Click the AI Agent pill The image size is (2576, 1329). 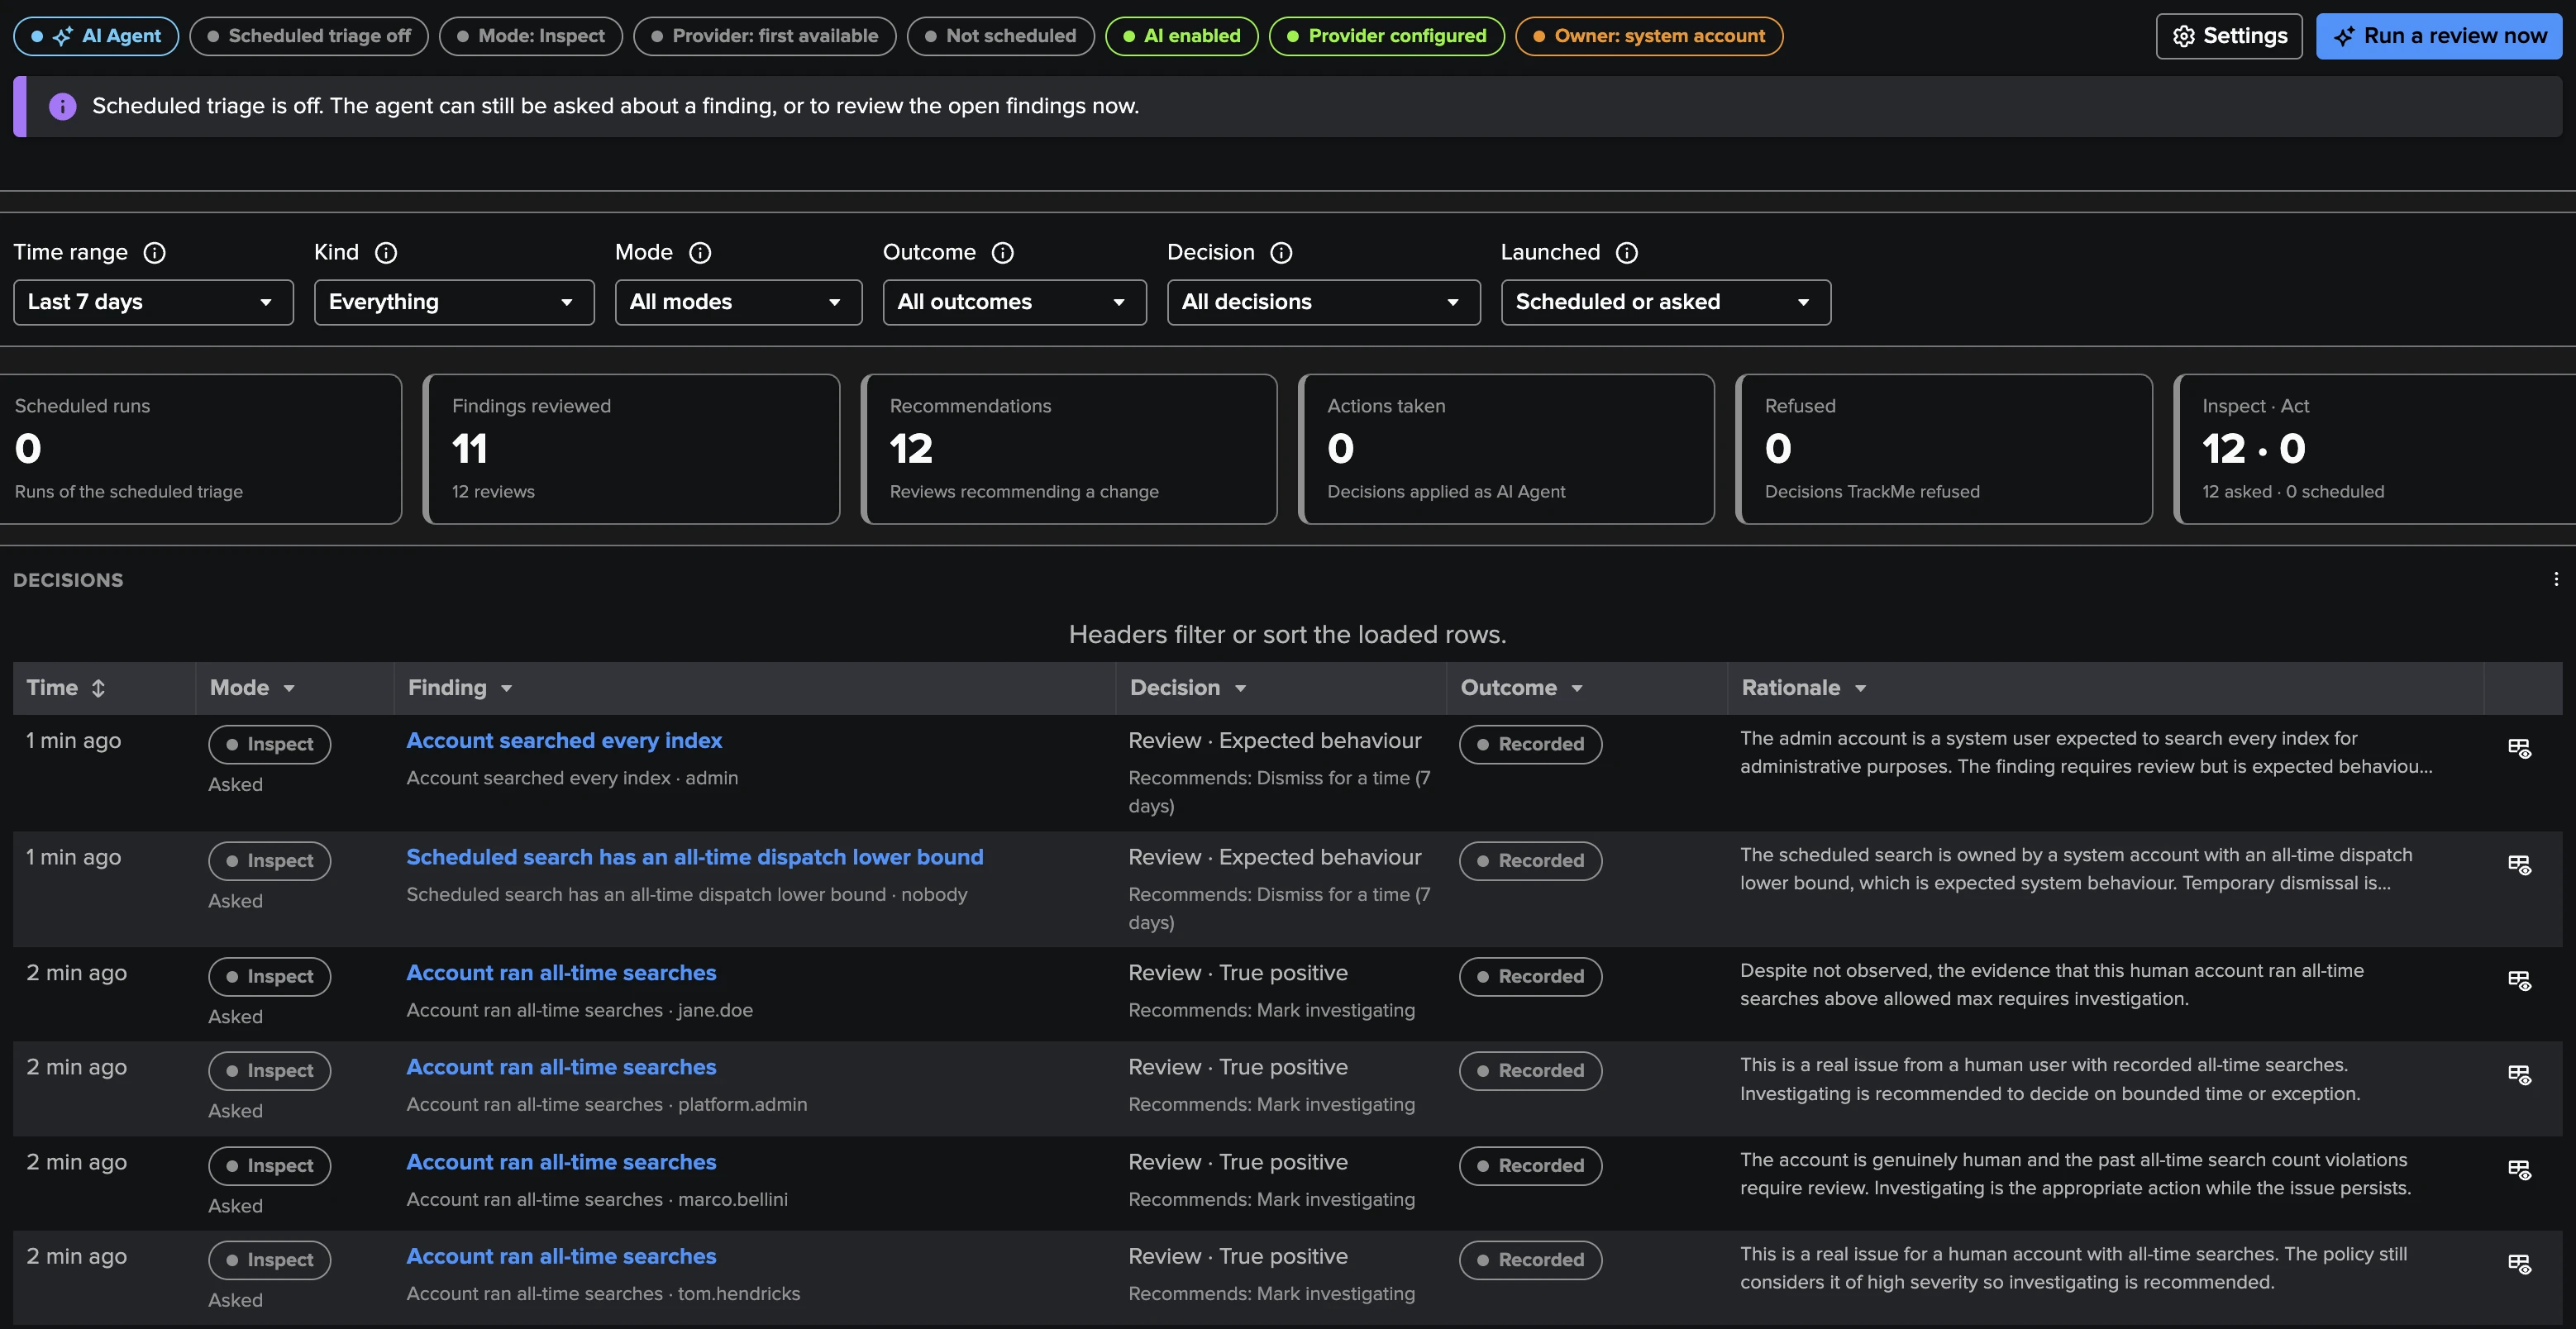tap(96, 36)
